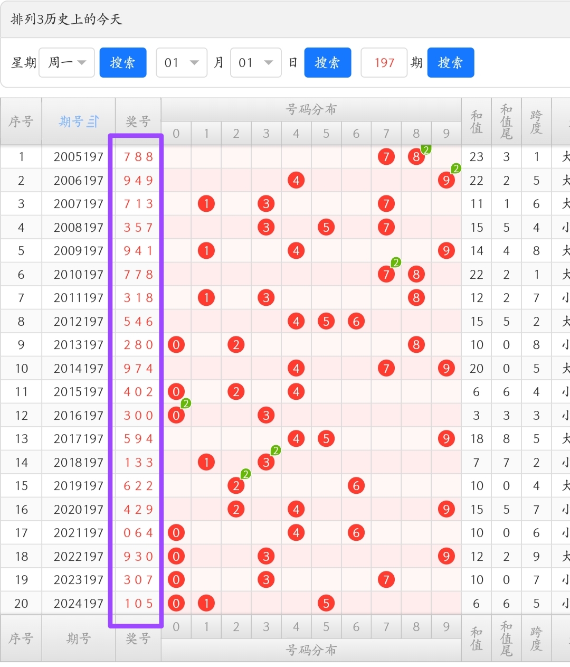Select issue number 2006197

[x=79, y=181]
